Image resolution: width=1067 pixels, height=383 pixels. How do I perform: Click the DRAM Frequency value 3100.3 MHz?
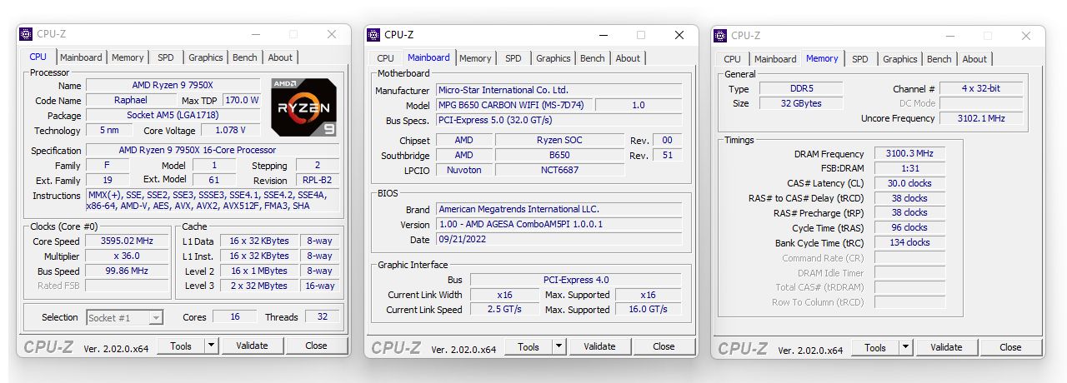(909, 154)
